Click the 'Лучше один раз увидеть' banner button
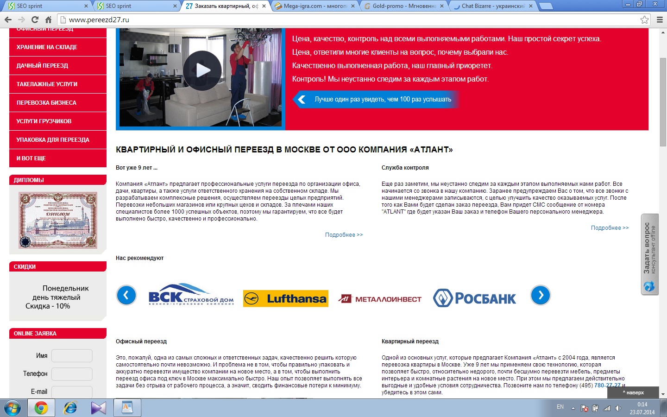Viewport: 667px width, 417px height. [x=376, y=99]
